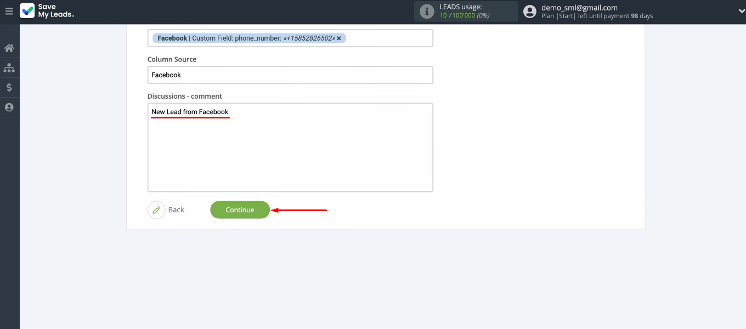746x329 pixels.
Task: Click the LEADS usage counter text
Action: point(464,15)
